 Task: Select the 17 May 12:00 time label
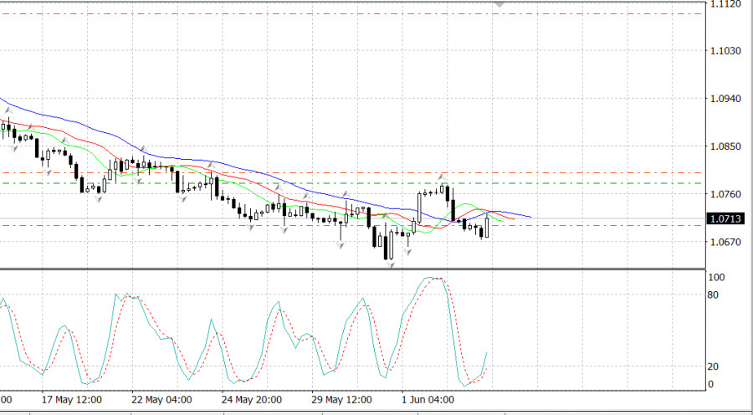(71, 399)
